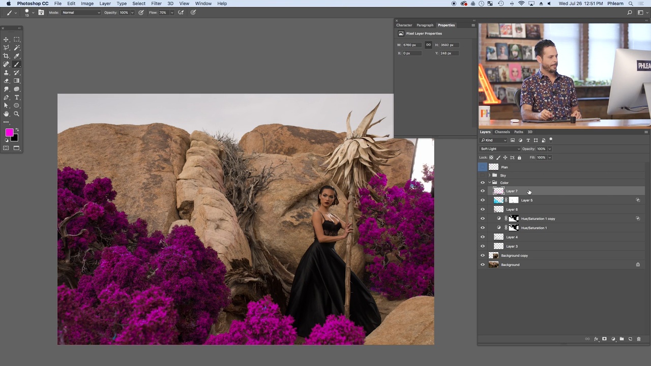The height and width of the screenshot is (366, 651).
Task: Filter layers by adjustment layers
Action: pos(520,140)
